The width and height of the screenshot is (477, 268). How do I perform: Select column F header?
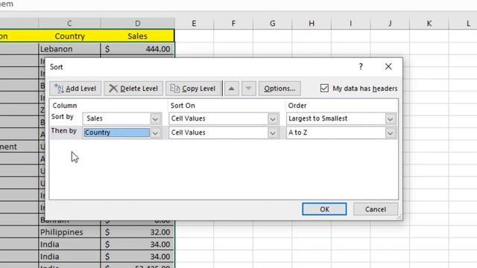tap(233, 23)
